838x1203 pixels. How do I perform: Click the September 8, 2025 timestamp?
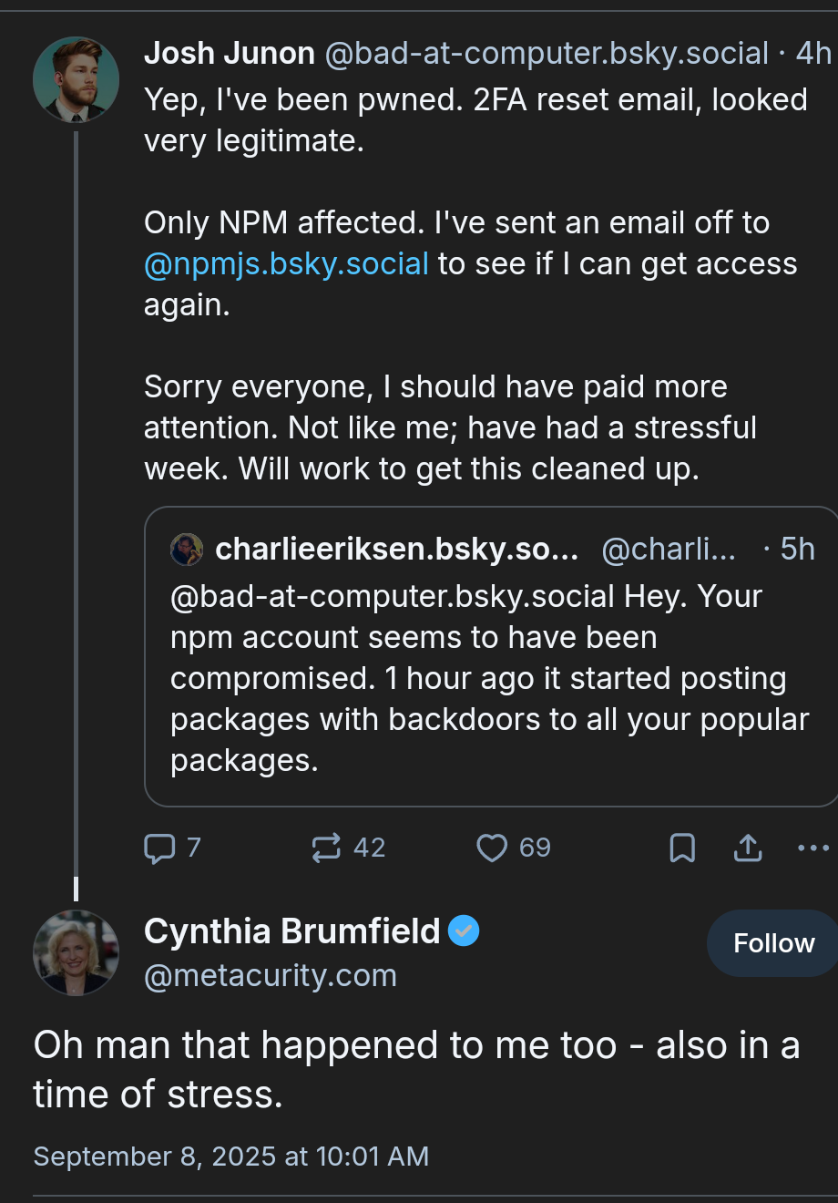(230, 1157)
